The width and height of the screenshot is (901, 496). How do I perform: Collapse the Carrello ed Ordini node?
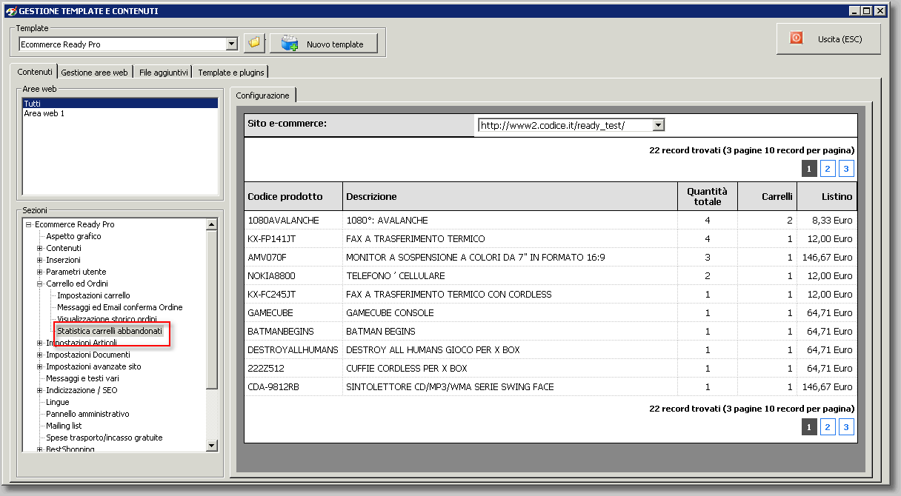(40, 284)
